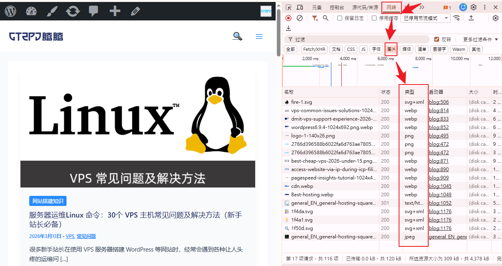The width and height of the screenshot is (502, 266).
Task: Click the 网站搭建知识 category button
Action: pyautogui.click(x=48, y=201)
